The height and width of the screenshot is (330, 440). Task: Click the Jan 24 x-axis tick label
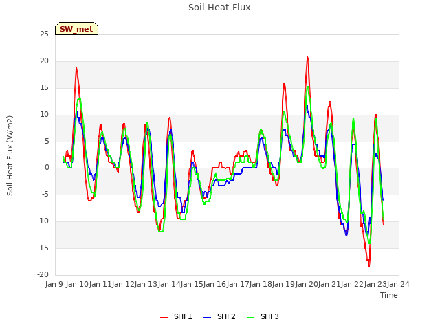pyautogui.click(x=399, y=284)
